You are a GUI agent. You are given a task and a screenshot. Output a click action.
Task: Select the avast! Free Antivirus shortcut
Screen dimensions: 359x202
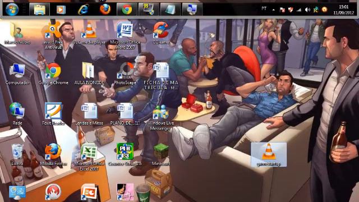[53, 35]
